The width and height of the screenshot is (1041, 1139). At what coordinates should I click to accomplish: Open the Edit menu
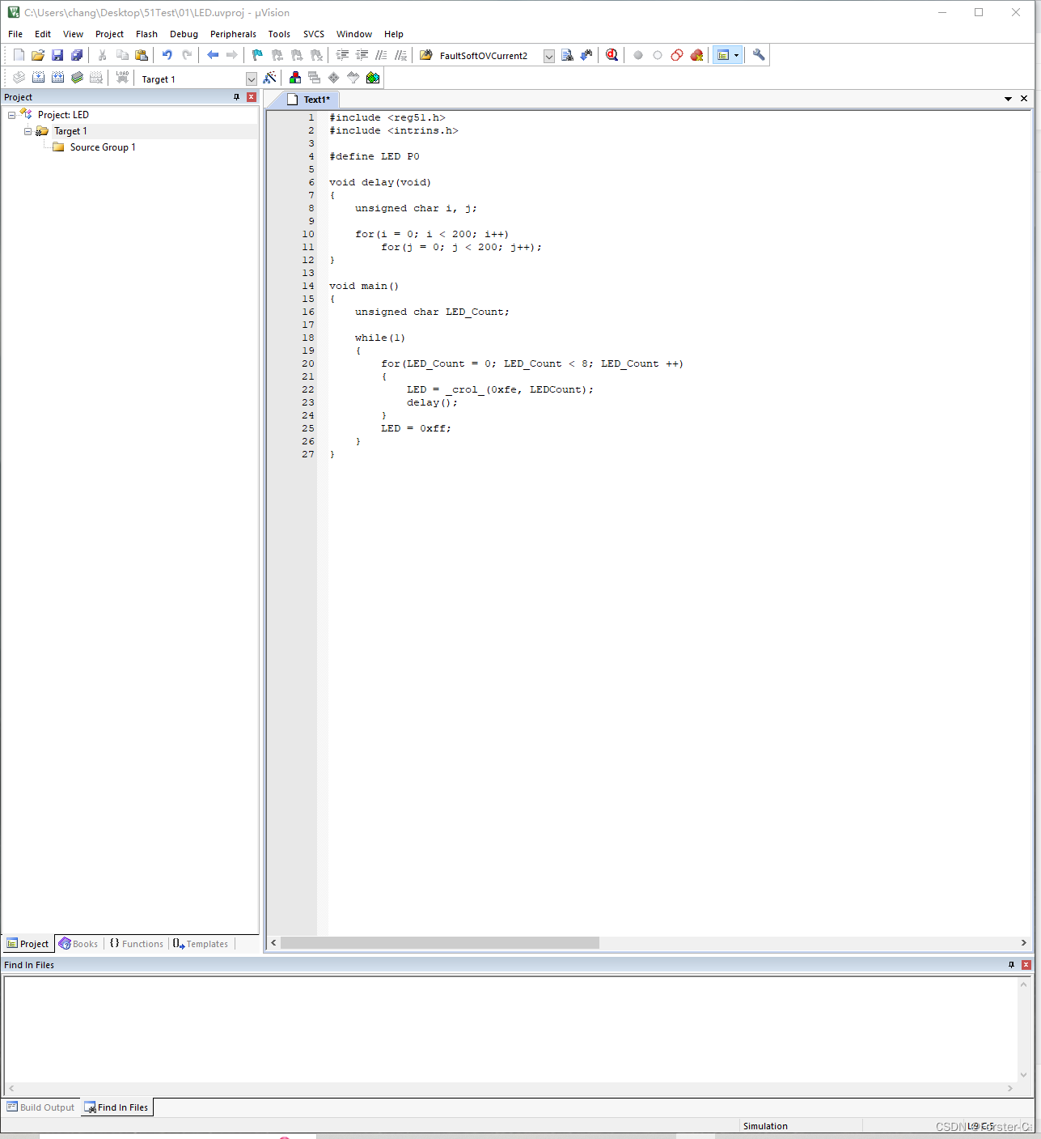point(43,34)
